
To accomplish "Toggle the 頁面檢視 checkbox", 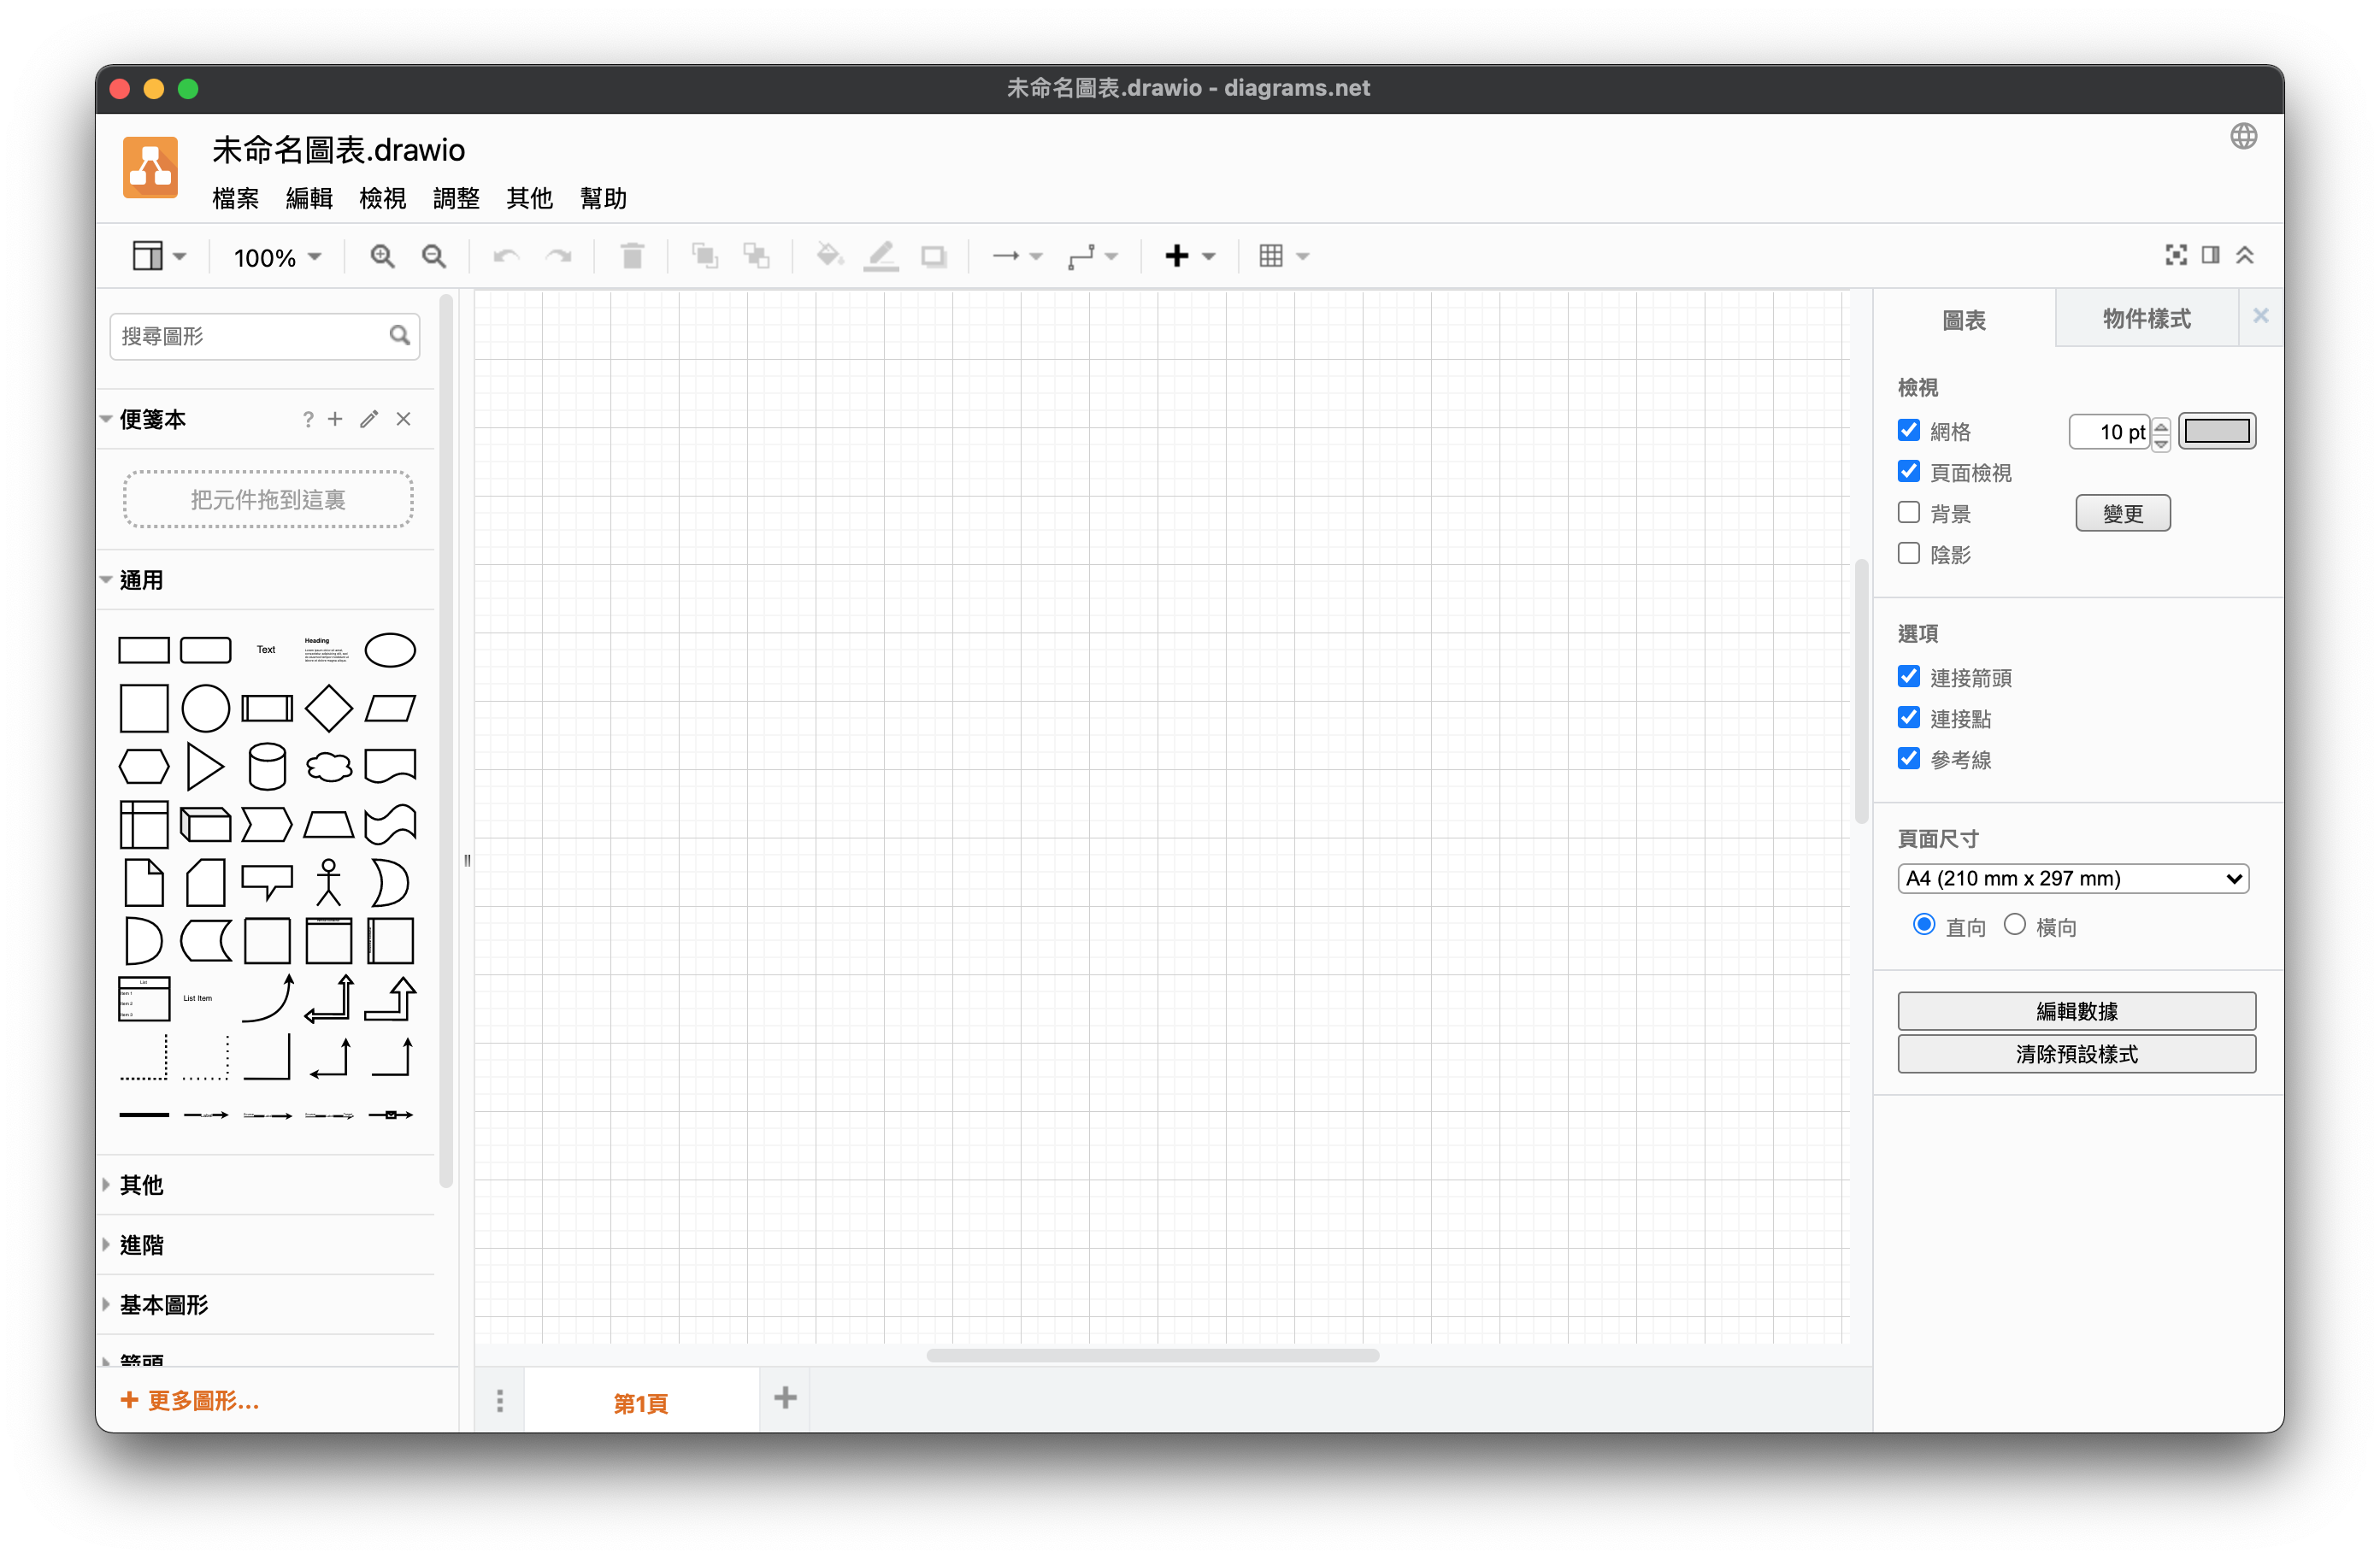I will (x=1908, y=471).
